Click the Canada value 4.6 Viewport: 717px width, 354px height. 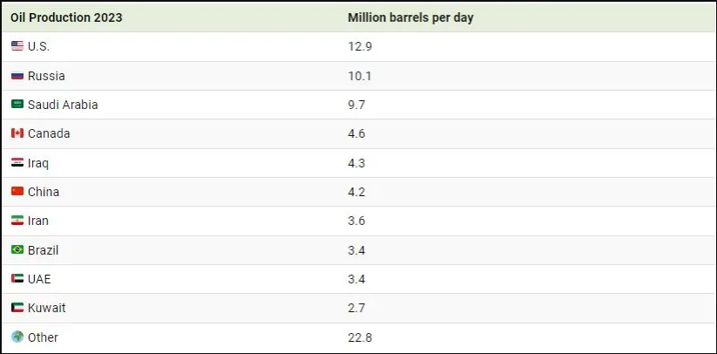pyautogui.click(x=356, y=133)
